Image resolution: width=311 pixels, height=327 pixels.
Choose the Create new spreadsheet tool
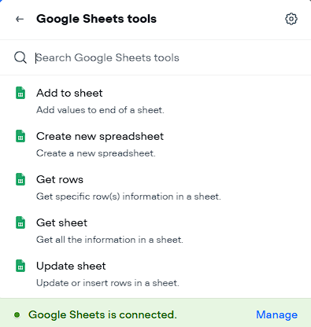155,145
